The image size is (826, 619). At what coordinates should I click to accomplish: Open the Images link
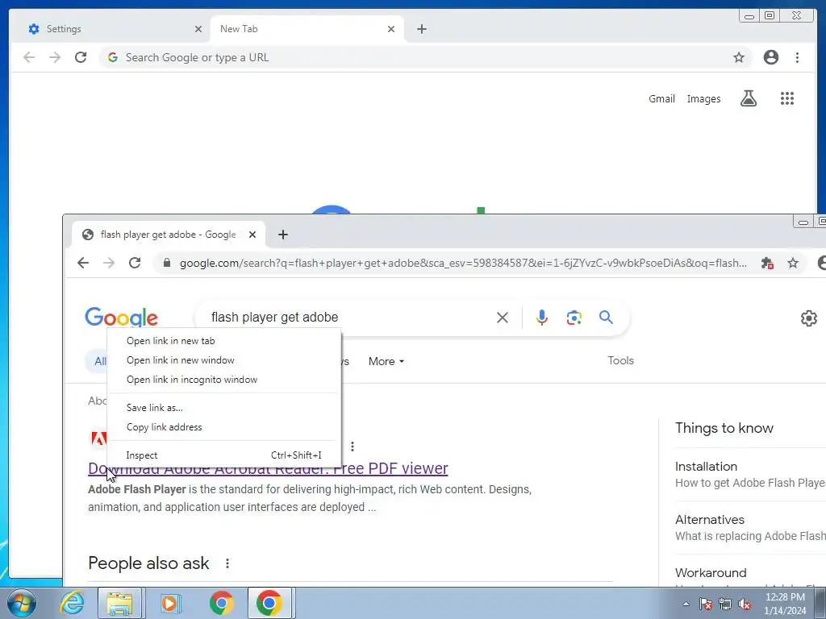tap(703, 98)
